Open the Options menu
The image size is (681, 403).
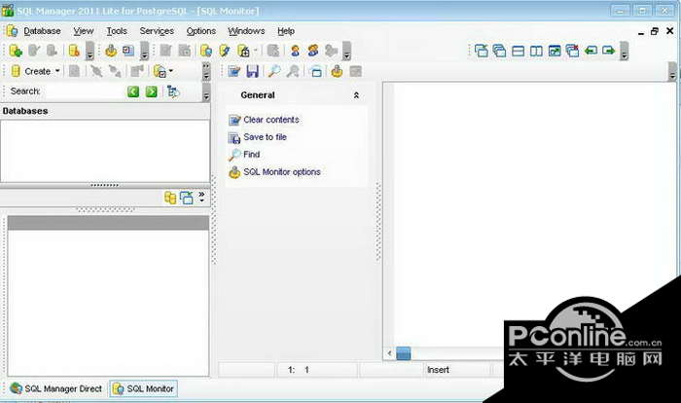click(x=201, y=31)
